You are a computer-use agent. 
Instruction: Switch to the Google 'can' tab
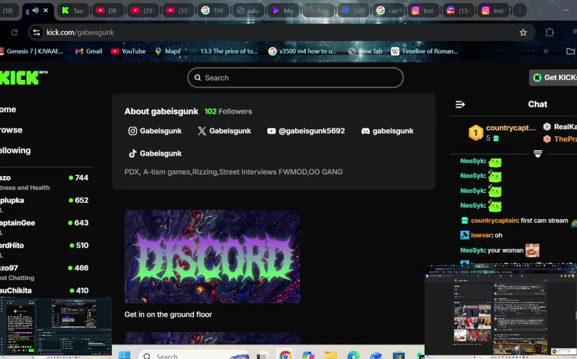pos(389,10)
